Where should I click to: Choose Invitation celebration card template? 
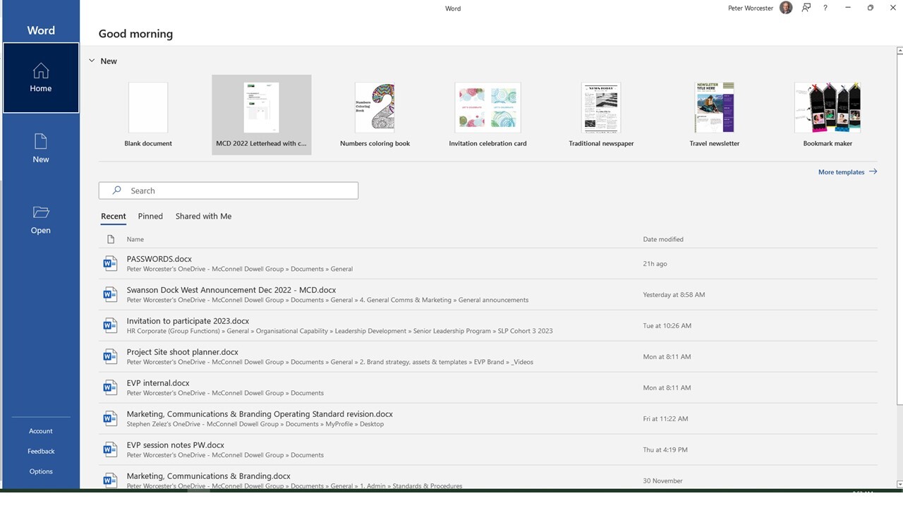tap(487, 114)
